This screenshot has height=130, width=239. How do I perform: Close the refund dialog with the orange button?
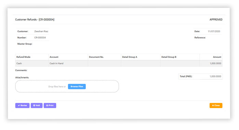pos(216,105)
